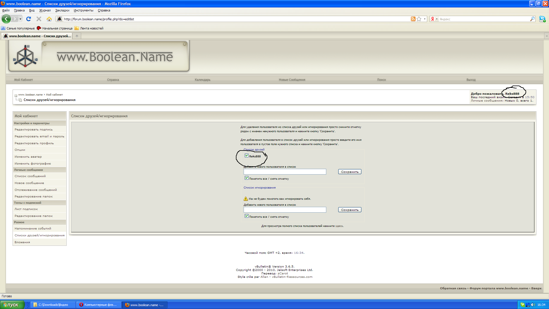Viewport: 549px width, 309px height.
Task: Click the bookmark star icon
Action: click(419, 19)
